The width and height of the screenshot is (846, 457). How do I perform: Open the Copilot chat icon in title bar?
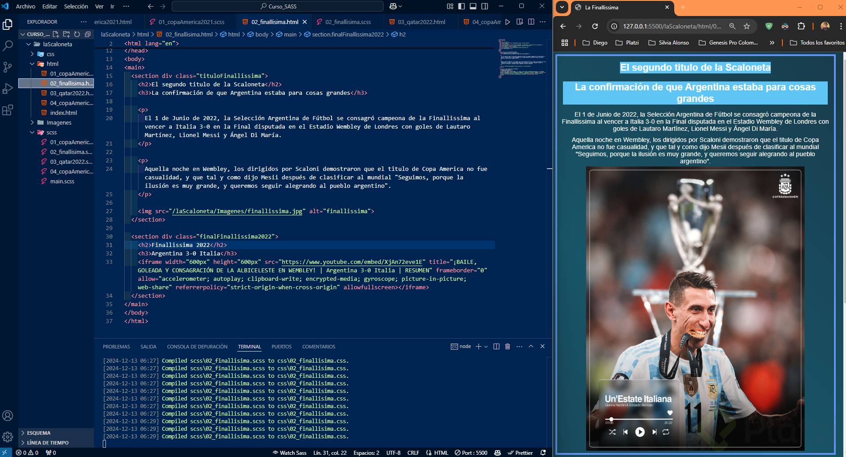393,6
